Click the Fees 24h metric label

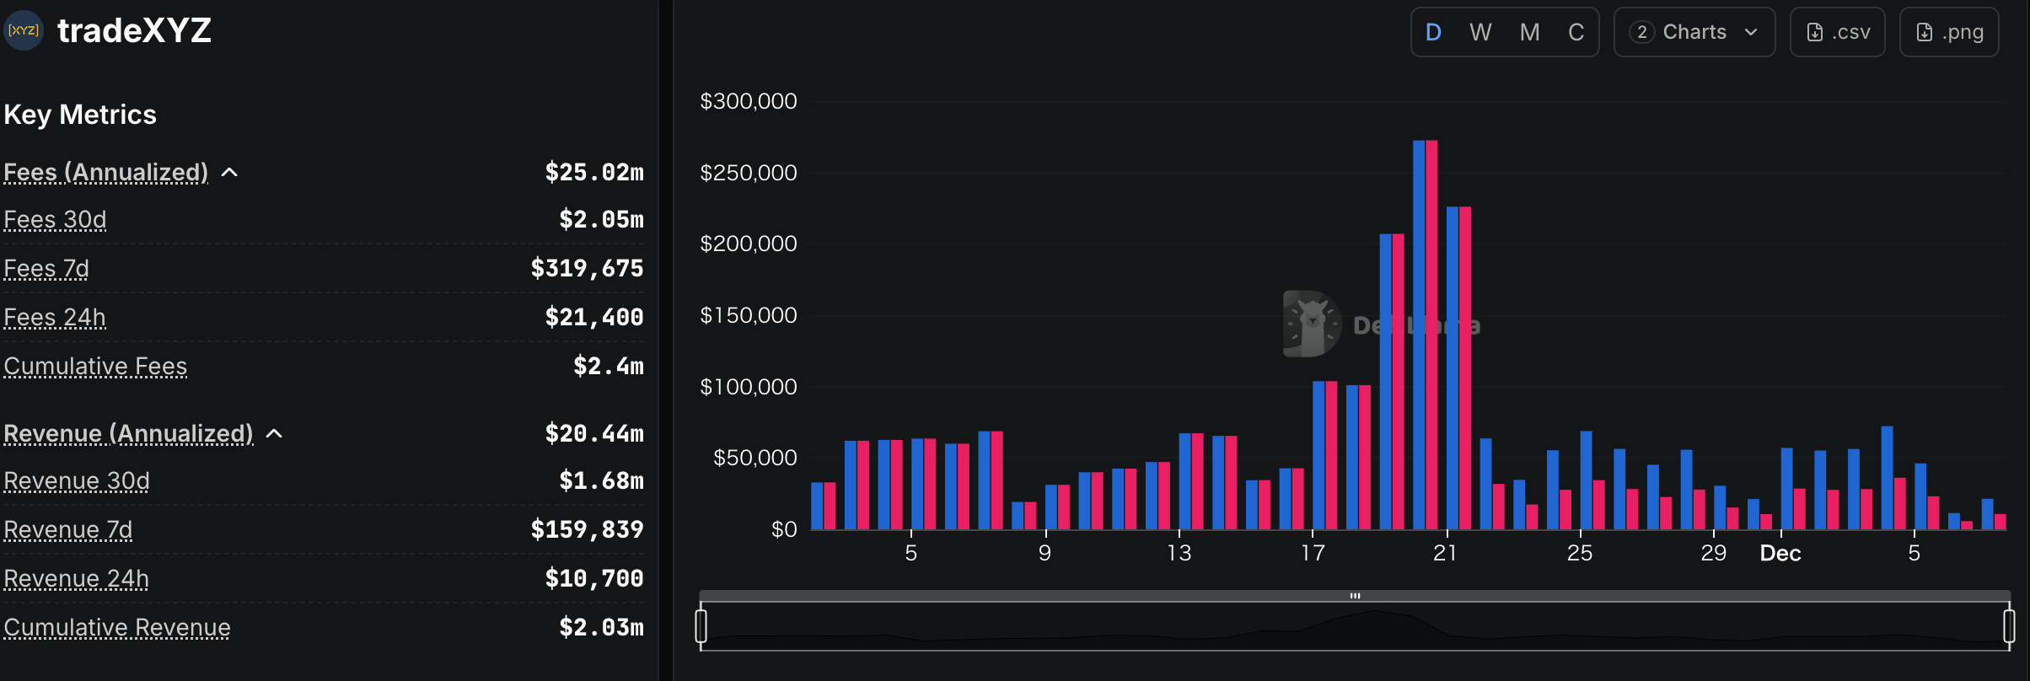click(x=55, y=318)
